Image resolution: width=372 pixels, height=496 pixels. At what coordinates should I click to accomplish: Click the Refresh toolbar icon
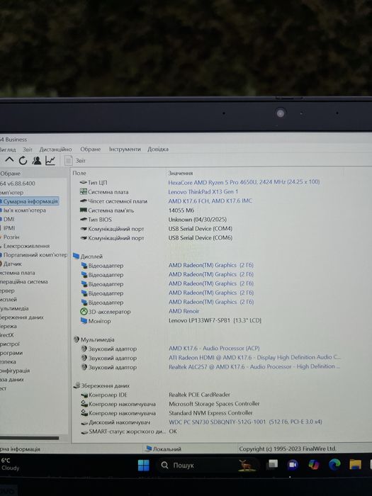point(23,161)
